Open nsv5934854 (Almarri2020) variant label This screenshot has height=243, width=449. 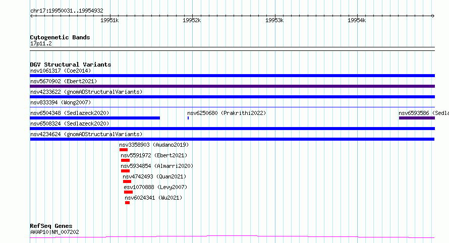[x=157, y=166]
